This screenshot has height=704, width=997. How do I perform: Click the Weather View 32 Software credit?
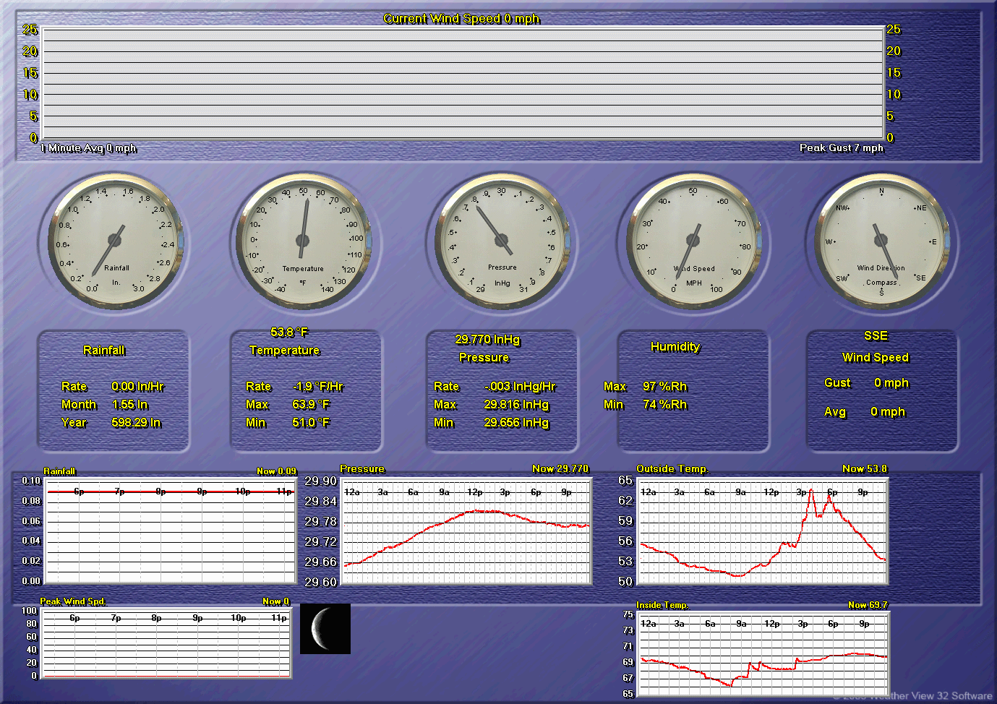pos(914,696)
